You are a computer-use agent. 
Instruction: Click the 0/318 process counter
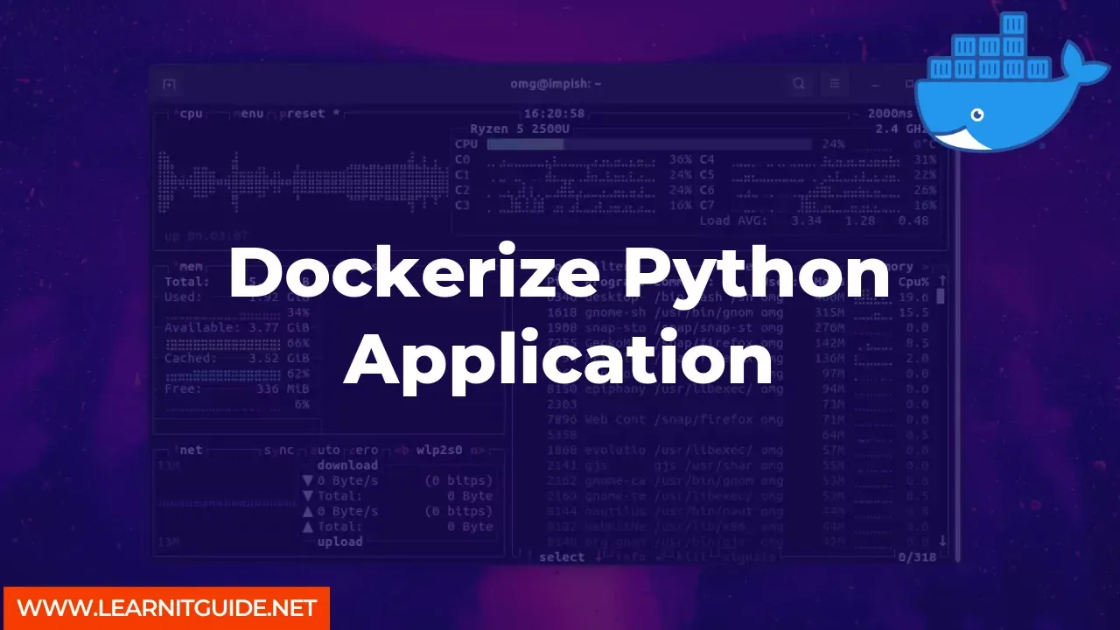917,557
